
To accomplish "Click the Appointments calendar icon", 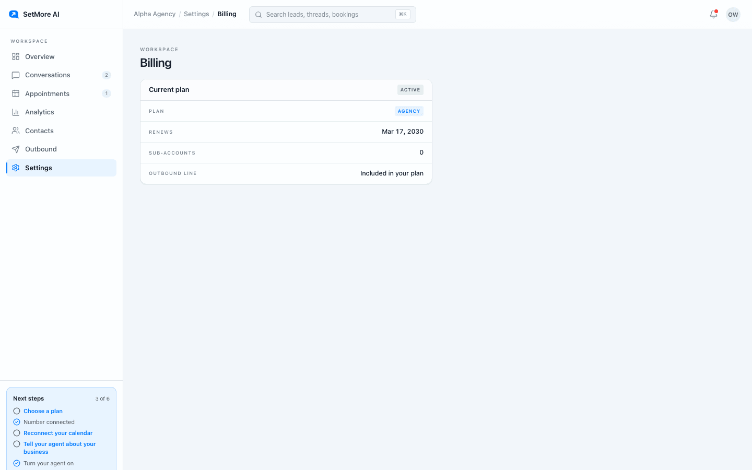I will tap(16, 93).
